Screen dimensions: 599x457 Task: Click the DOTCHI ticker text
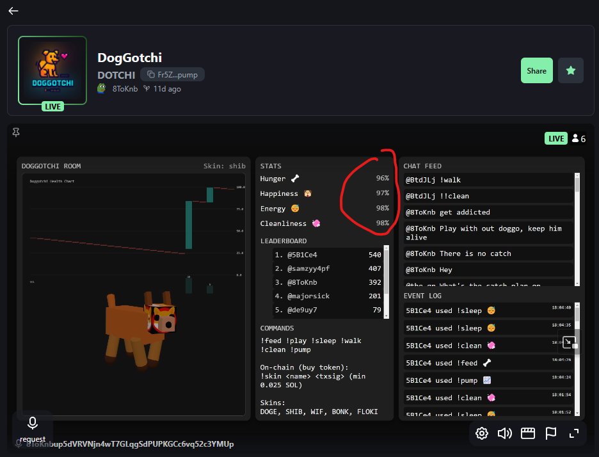pyautogui.click(x=116, y=75)
